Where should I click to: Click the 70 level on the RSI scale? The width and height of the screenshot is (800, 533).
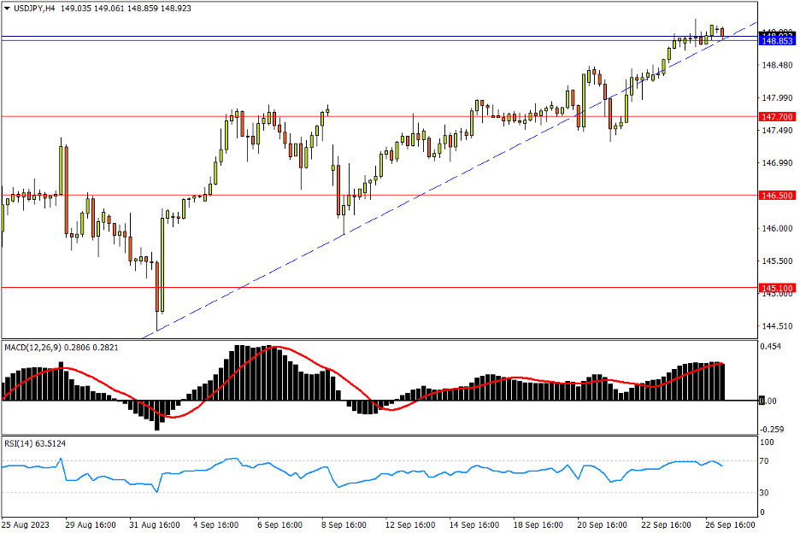[x=767, y=461]
